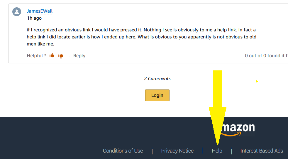Click separator bar between Privacy Notice and Help
Screen dimensions: 288x159
pyautogui.click(x=203, y=151)
